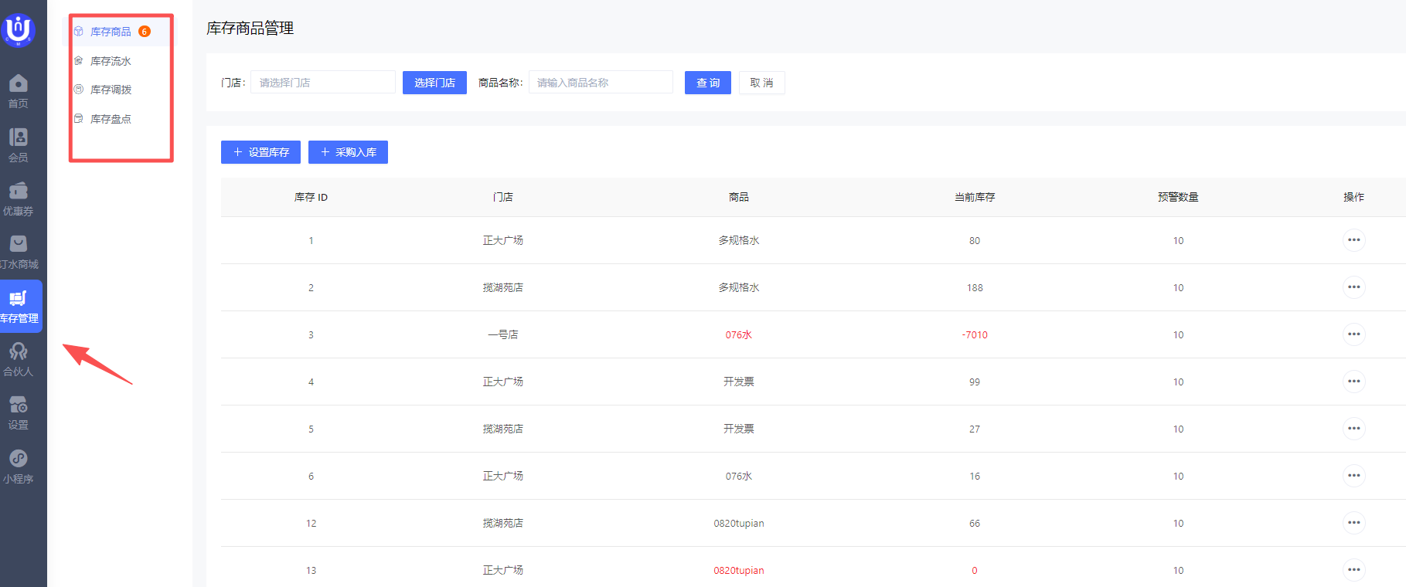The height and width of the screenshot is (587, 1406).
Task: Go to the 库存流水 submenu item
Action: tap(111, 61)
